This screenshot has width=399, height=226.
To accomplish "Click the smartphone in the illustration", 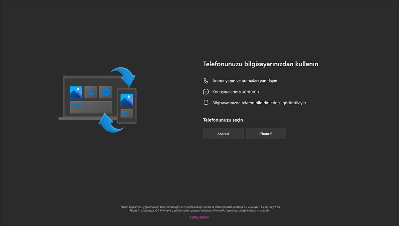I will pos(127,106).
